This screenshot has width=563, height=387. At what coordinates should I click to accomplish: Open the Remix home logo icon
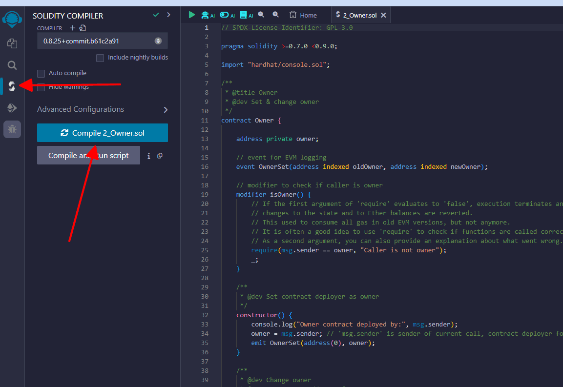12,20
